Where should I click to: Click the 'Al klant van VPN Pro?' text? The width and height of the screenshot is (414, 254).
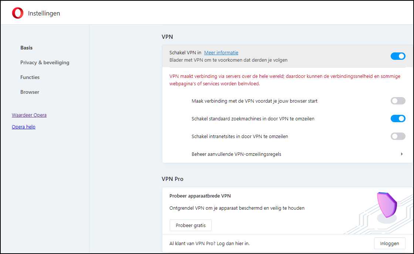click(x=209, y=243)
